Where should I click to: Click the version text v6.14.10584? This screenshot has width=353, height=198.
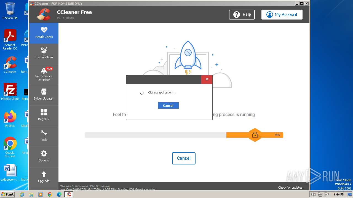[65, 18]
